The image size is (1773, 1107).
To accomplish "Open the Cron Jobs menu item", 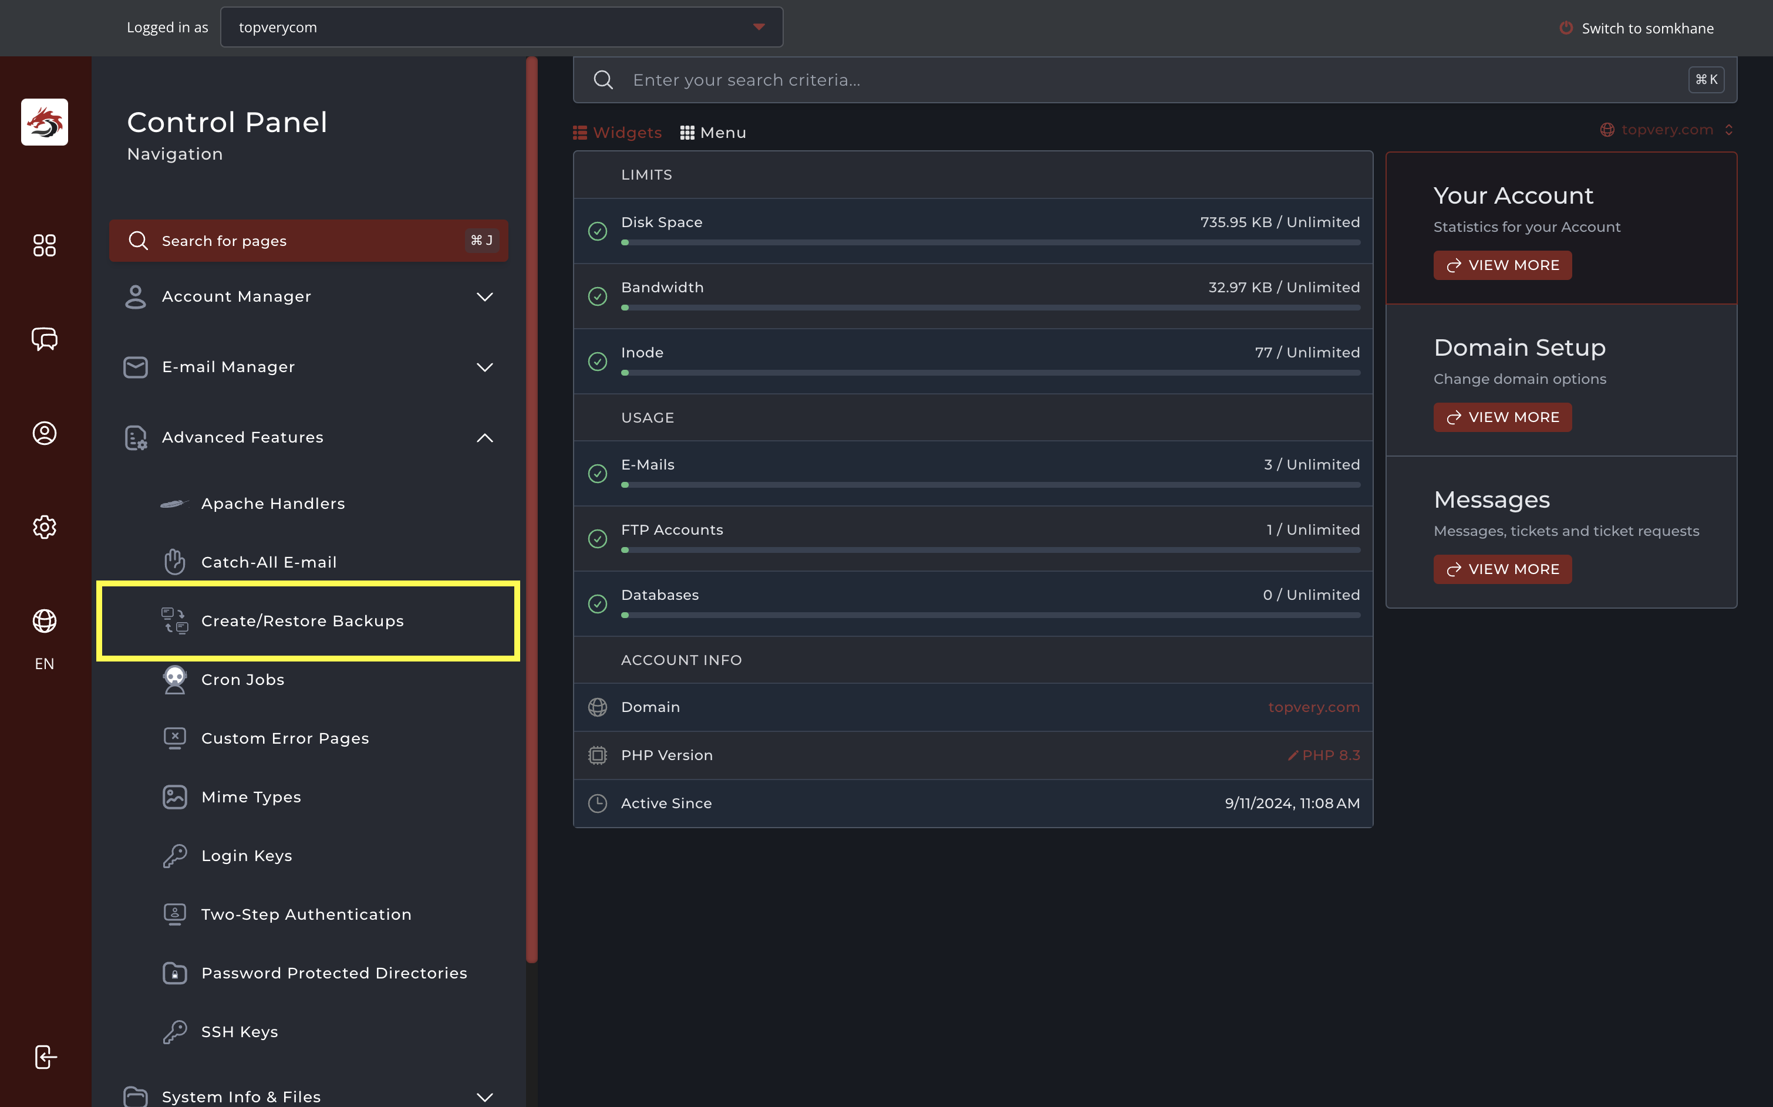I will tap(242, 680).
